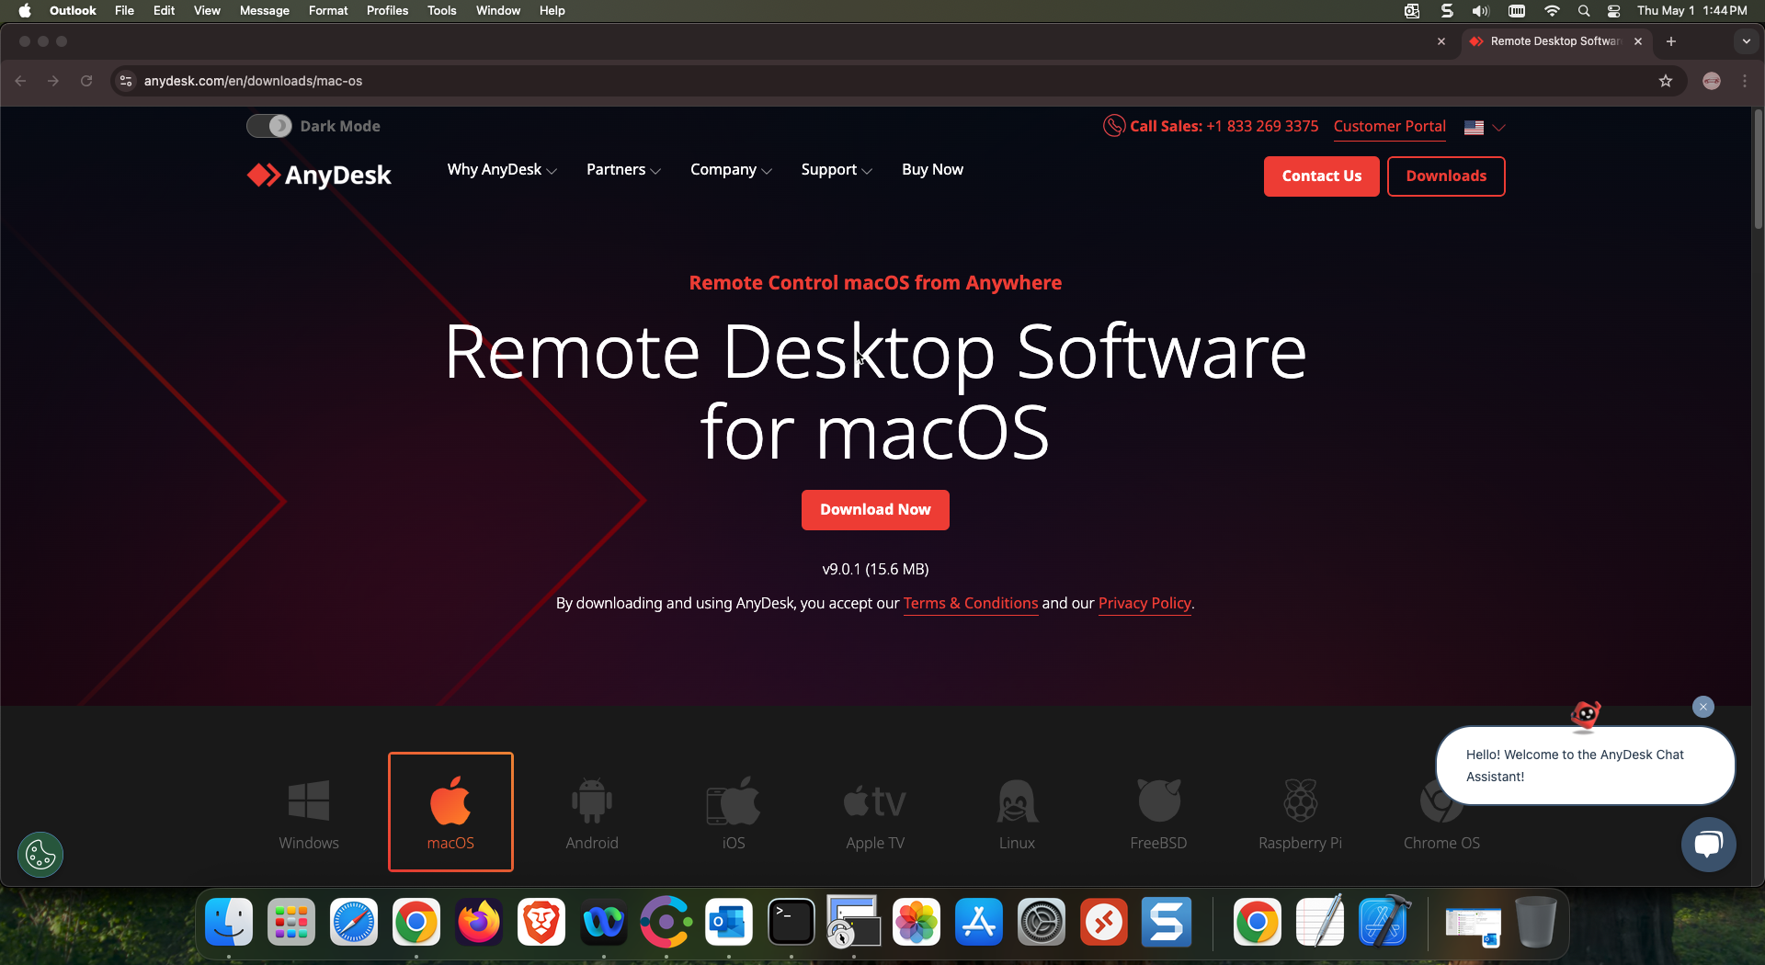
Task: Open the Tools menu
Action: click(441, 11)
